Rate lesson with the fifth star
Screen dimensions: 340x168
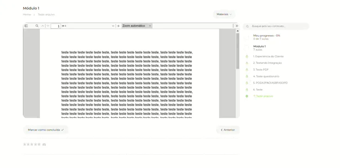click(39, 144)
